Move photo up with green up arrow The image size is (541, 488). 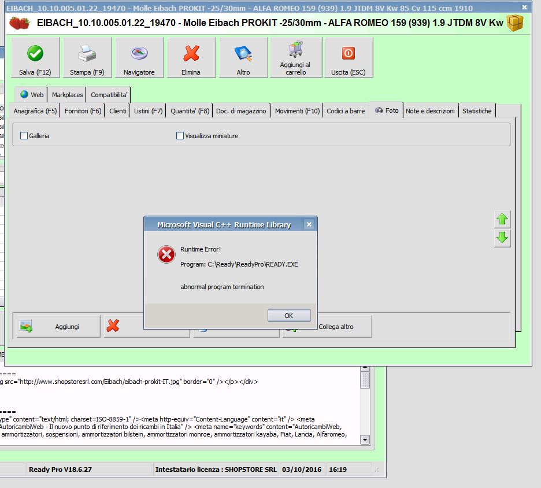coord(502,219)
